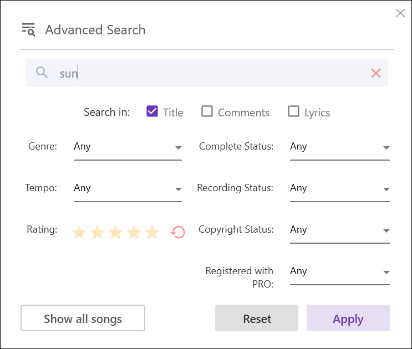
Task: Click the magnifier icon in search field
Action: [x=42, y=73]
